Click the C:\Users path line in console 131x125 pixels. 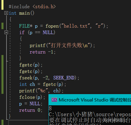90,114
